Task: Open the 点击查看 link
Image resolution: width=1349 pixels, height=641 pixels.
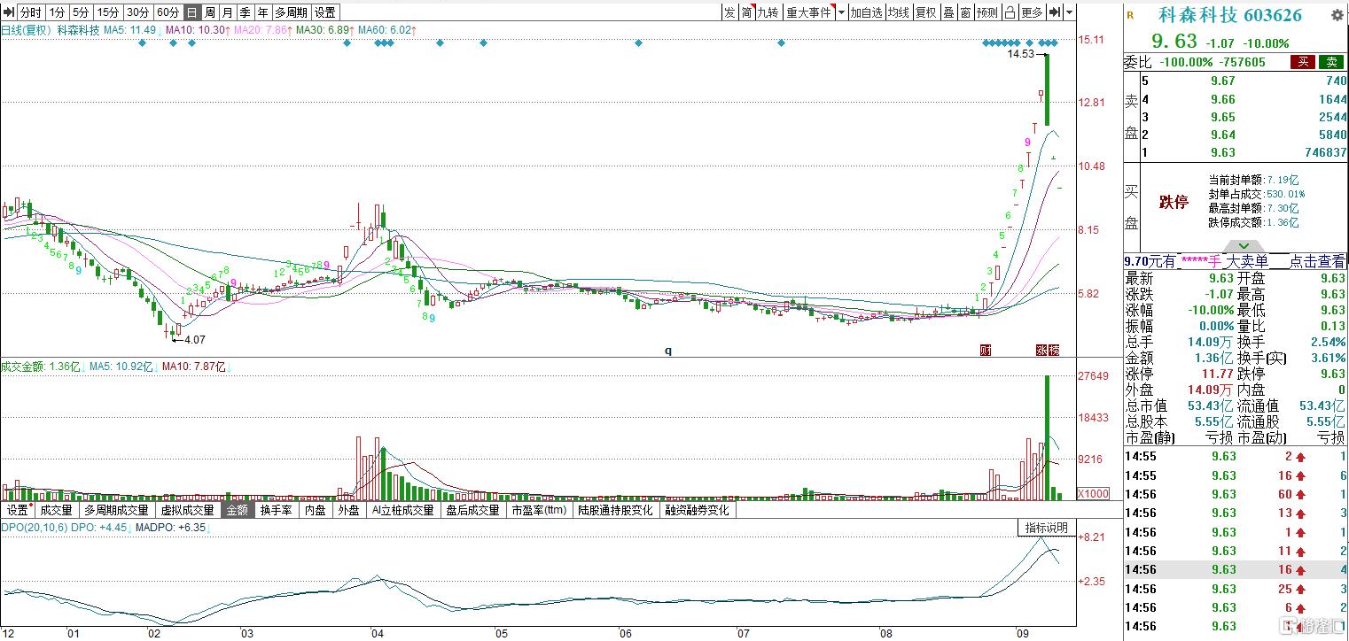Action: (1317, 261)
